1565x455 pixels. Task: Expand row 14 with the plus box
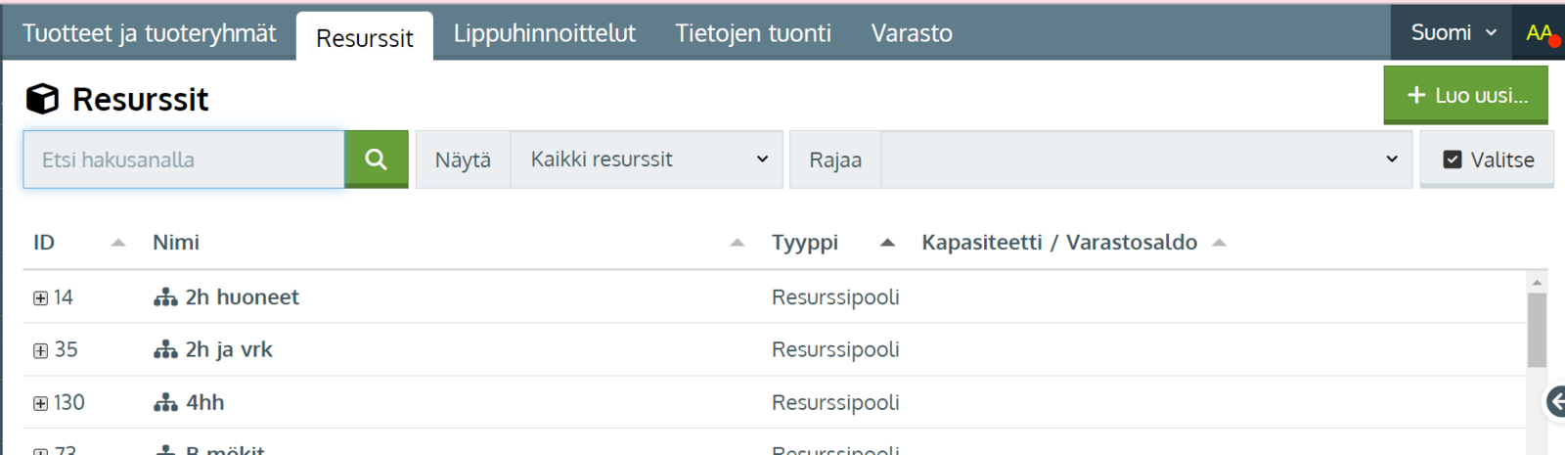click(x=41, y=298)
